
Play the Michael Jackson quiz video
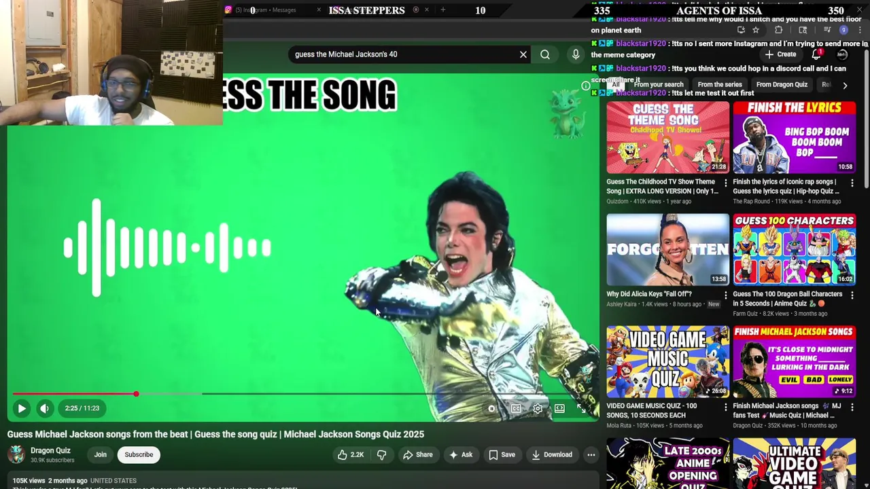click(21, 408)
